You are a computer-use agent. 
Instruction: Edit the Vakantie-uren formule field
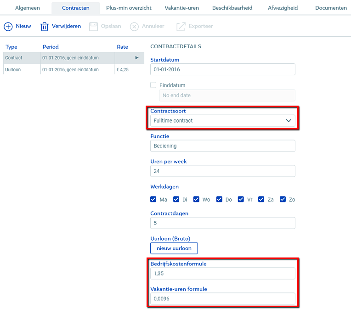tap(223, 299)
